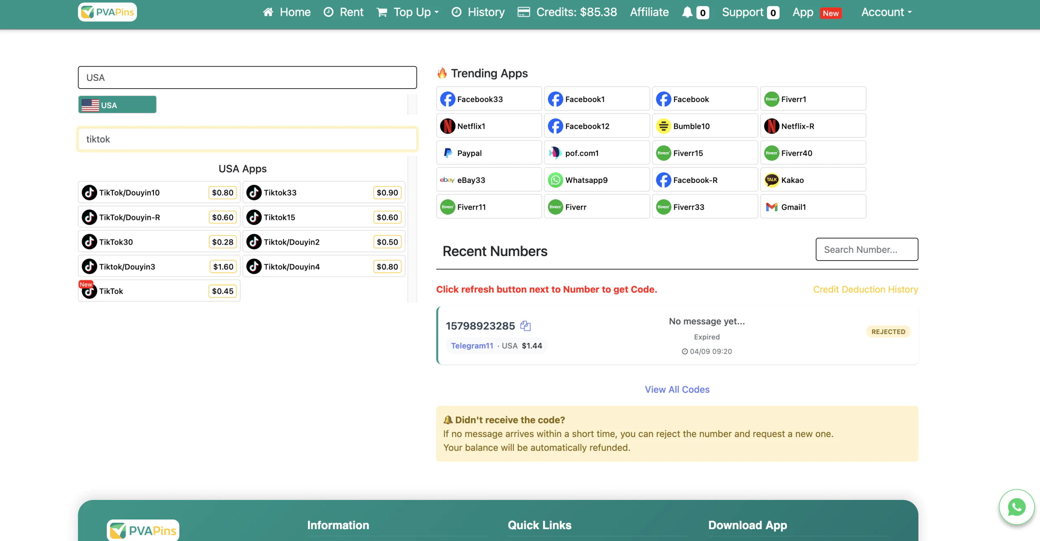Click the footer PVAPins logo
The image size is (1040, 541).
[143, 530]
